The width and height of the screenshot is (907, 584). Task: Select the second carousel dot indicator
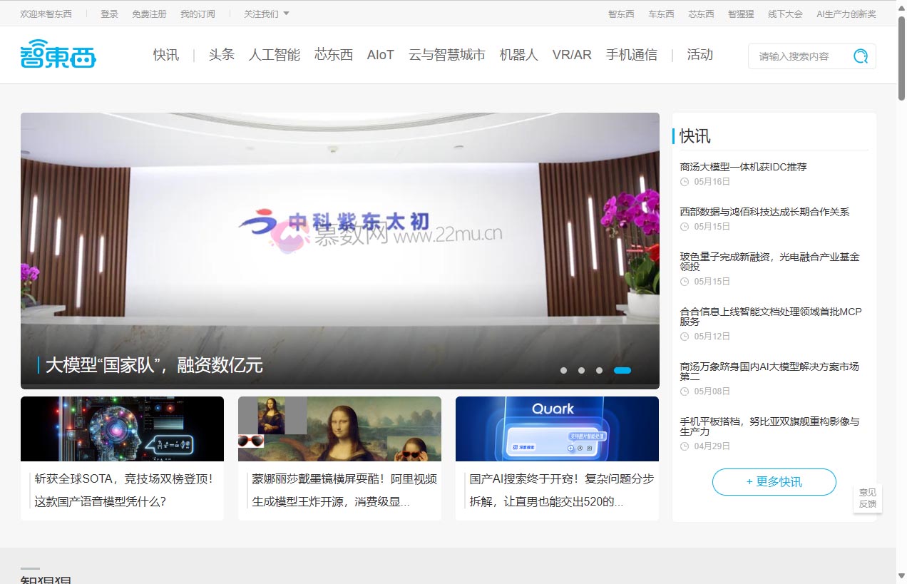[581, 370]
